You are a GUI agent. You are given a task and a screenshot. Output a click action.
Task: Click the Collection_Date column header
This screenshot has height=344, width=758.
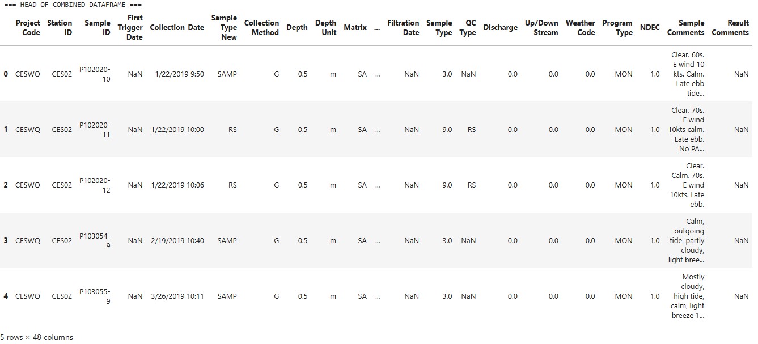coord(177,28)
